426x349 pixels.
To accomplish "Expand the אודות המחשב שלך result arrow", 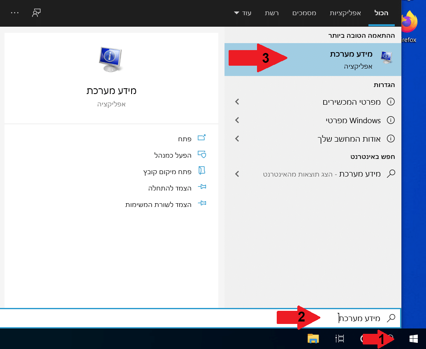I will (x=237, y=139).
